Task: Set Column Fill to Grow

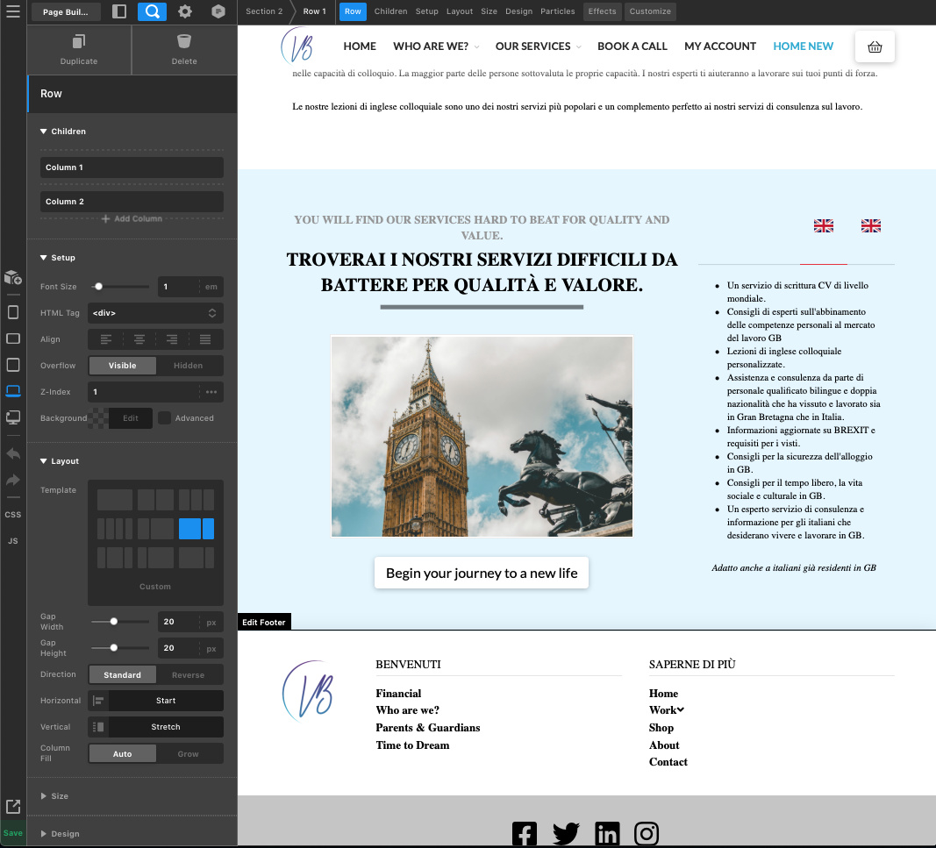Action: (x=188, y=754)
